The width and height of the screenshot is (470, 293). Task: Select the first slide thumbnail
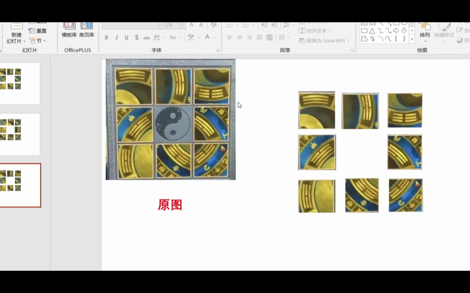tap(20, 84)
